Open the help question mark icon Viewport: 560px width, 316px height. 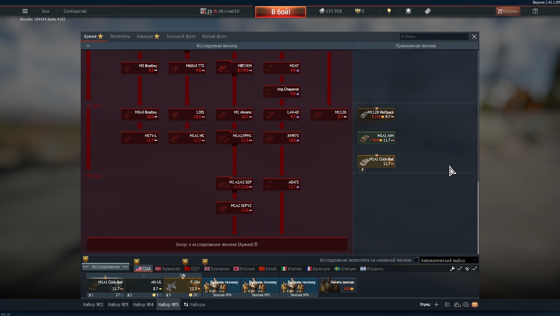pyautogui.click(x=535, y=11)
